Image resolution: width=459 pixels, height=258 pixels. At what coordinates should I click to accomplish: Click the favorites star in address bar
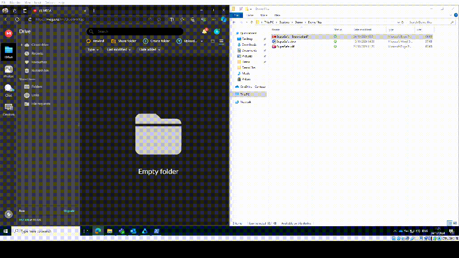pyautogui.click(x=159, y=20)
